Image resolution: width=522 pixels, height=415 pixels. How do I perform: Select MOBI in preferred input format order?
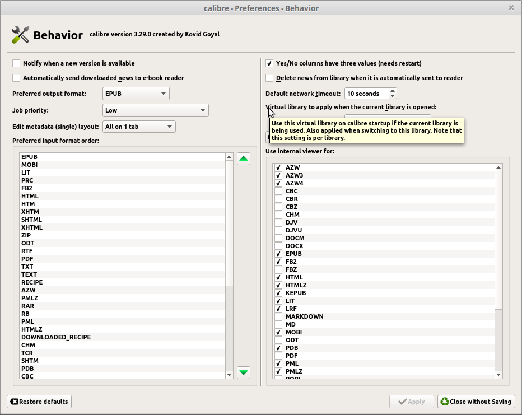coord(123,165)
